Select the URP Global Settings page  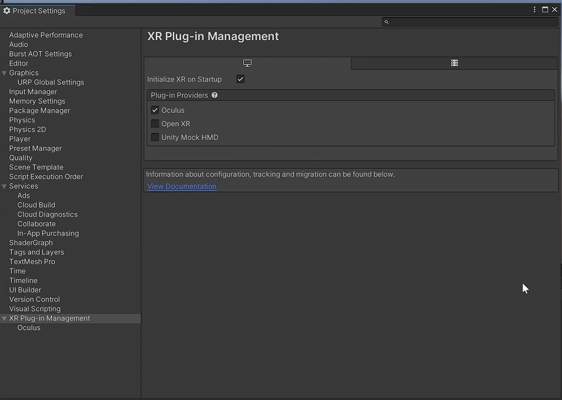[50, 82]
